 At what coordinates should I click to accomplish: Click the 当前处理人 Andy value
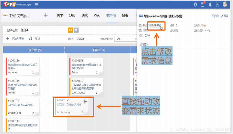208,30
